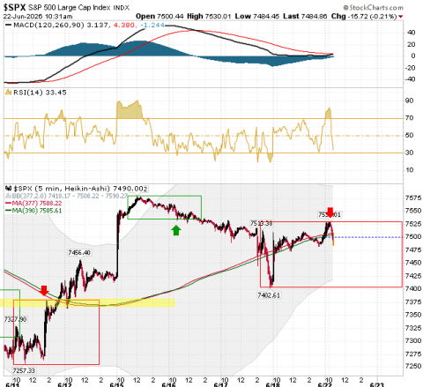The height and width of the screenshot is (387, 423).
Task: Click the red MA(377) legend line
Action: tap(8, 204)
